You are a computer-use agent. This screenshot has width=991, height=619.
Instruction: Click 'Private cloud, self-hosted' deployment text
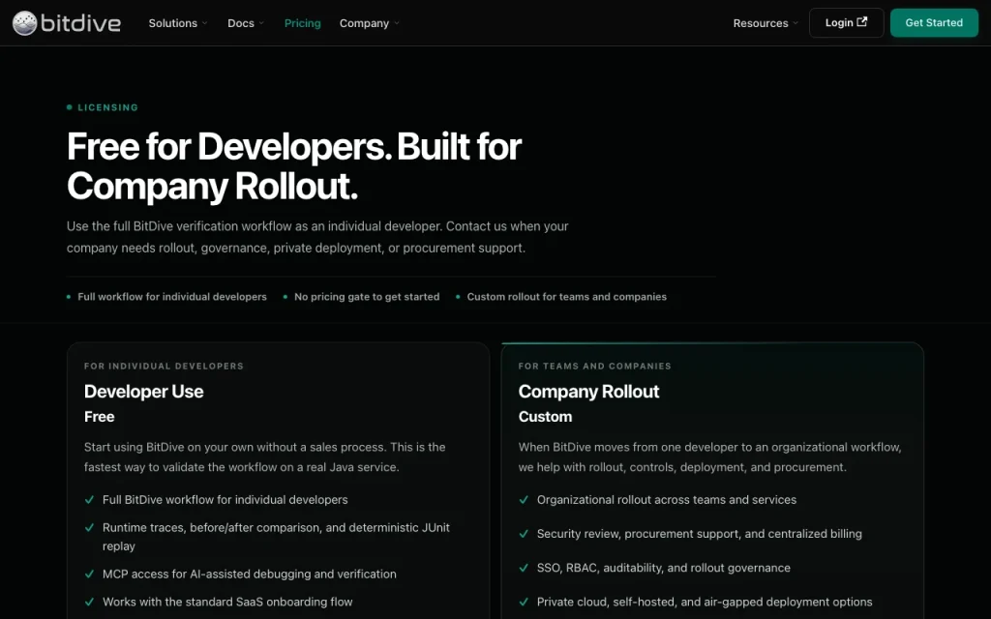point(705,602)
